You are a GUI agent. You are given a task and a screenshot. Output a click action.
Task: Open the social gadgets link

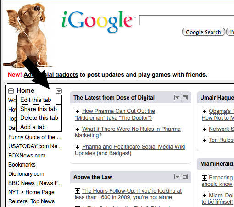[x=51, y=75]
